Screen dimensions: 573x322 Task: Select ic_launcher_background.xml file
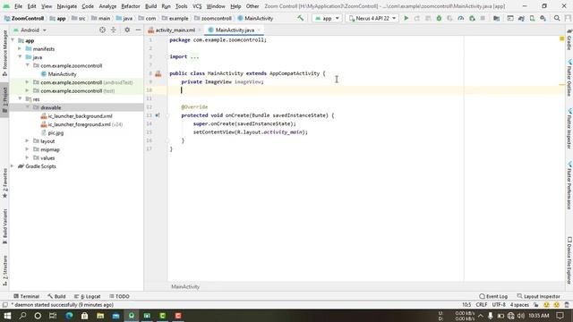coord(80,115)
